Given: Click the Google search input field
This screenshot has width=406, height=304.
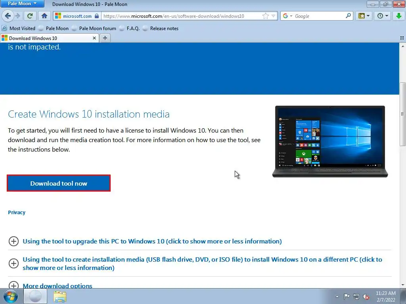Looking at the screenshot, I should tap(319, 16).
